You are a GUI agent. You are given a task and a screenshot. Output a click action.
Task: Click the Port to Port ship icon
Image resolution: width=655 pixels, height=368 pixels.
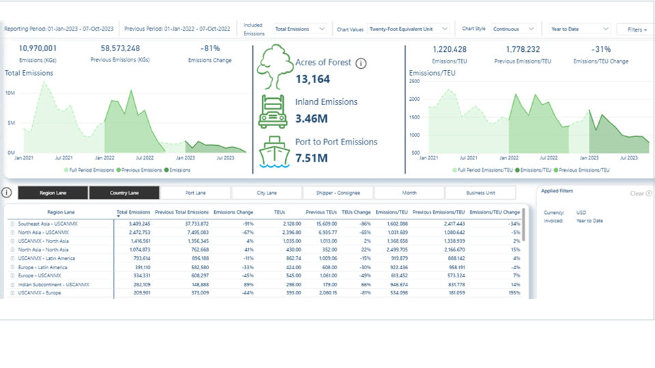274,152
